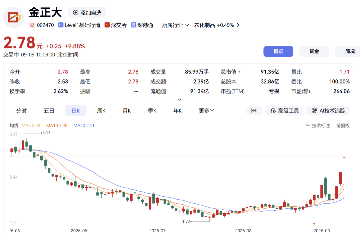This screenshot has height=234, width=360.
Task: Expand more quote details chevron
Action: [x=180, y=99]
